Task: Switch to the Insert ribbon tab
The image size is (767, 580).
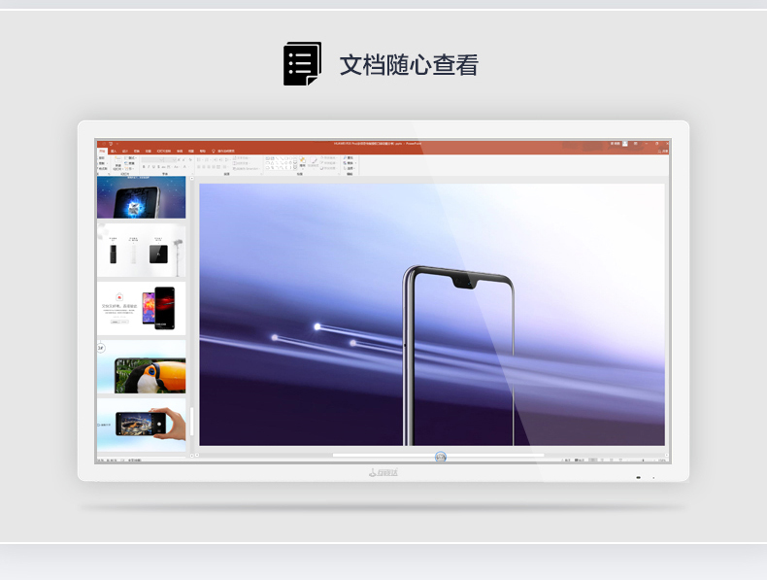Action: tap(114, 152)
